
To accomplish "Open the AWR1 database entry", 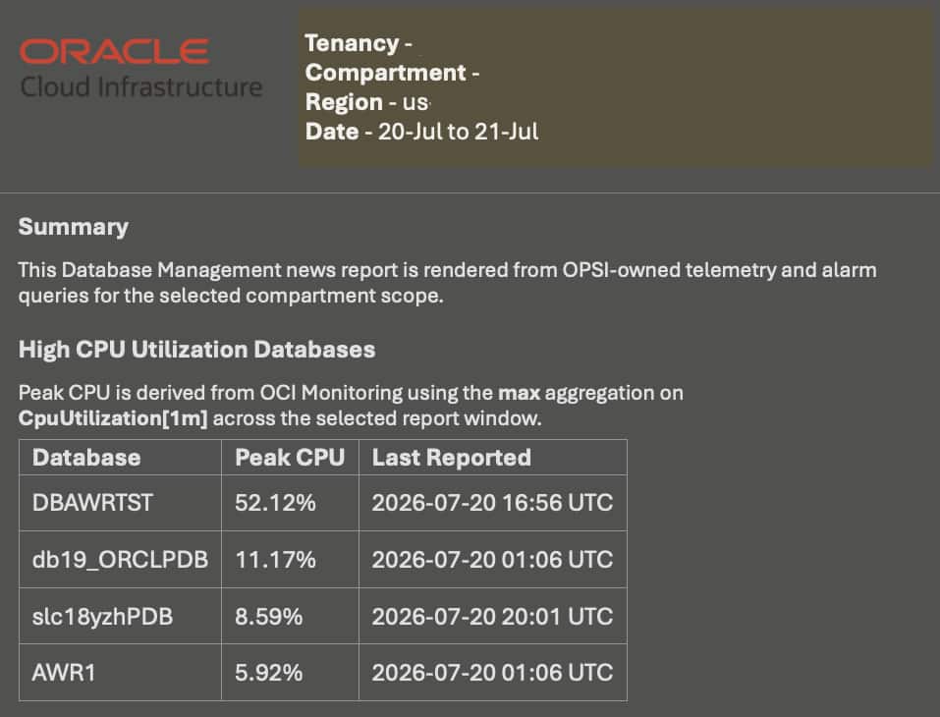I will (x=64, y=673).
